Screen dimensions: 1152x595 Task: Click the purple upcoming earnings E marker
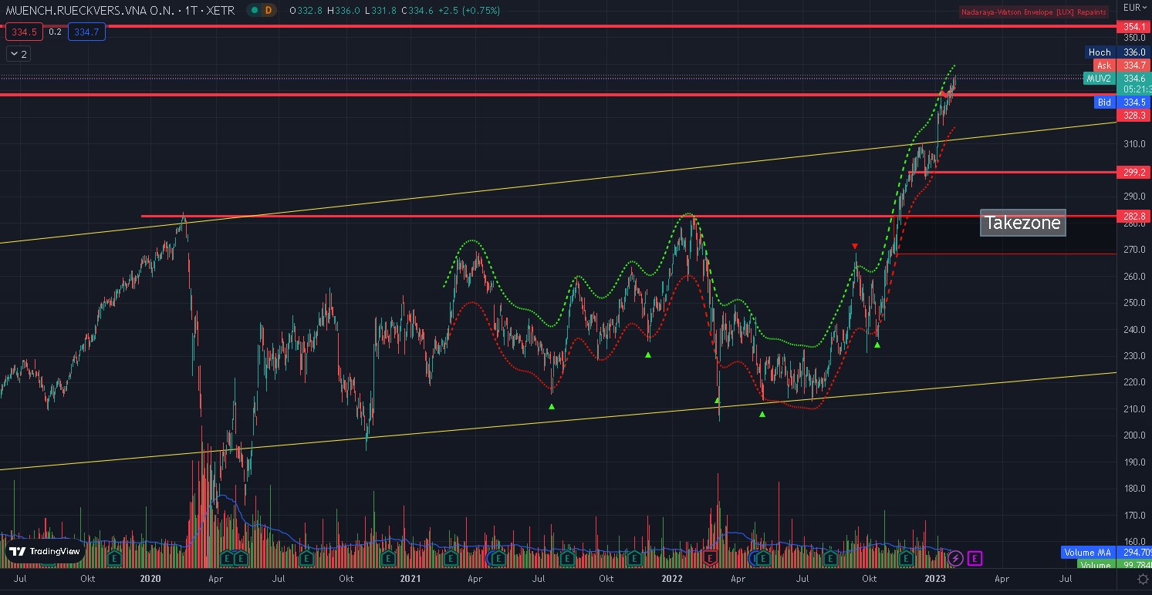pos(975,558)
